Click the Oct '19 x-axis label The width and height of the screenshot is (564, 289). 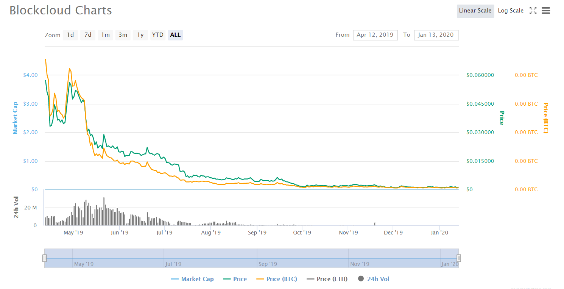click(302, 233)
